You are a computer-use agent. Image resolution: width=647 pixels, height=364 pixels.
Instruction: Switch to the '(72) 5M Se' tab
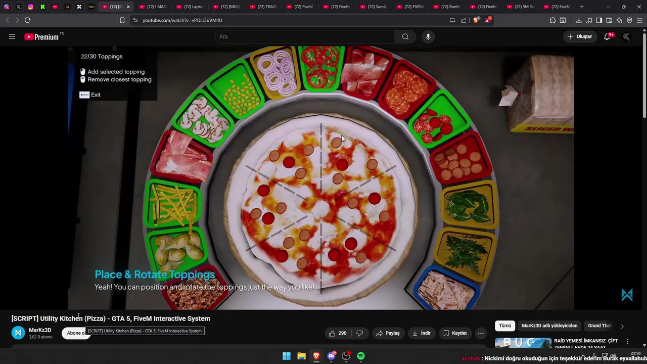click(520, 7)
